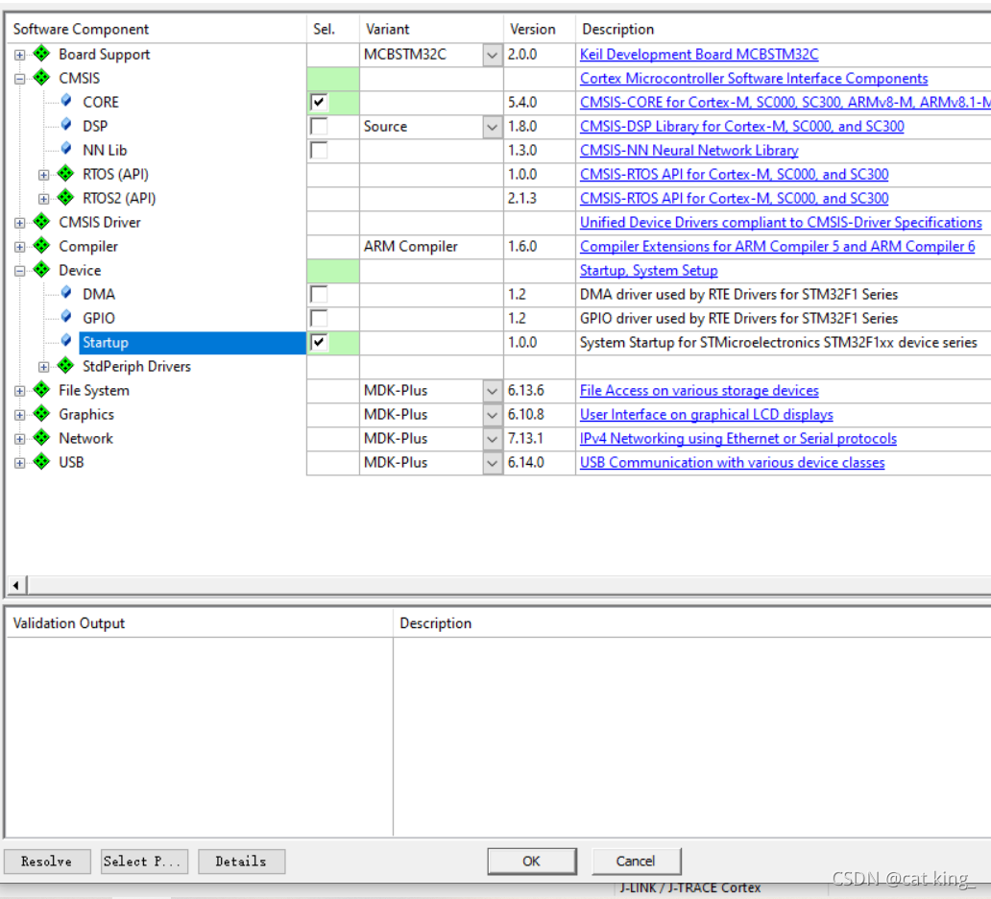This screenshot has width=991, height=899.
Task: Click the DSP blue component icon
Action: [66, 125]
